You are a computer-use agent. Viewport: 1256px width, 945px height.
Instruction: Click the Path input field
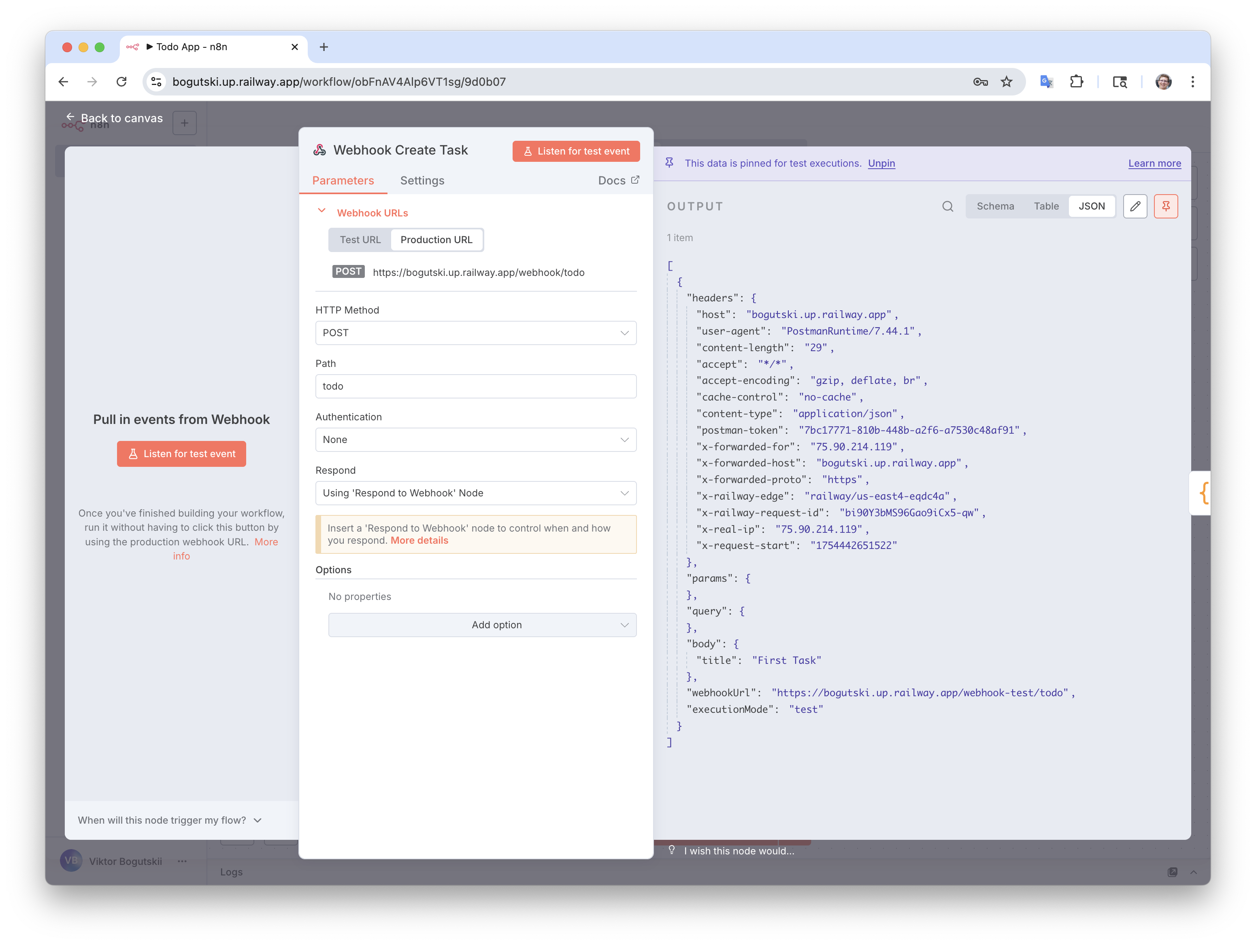[x=475, y=386]
